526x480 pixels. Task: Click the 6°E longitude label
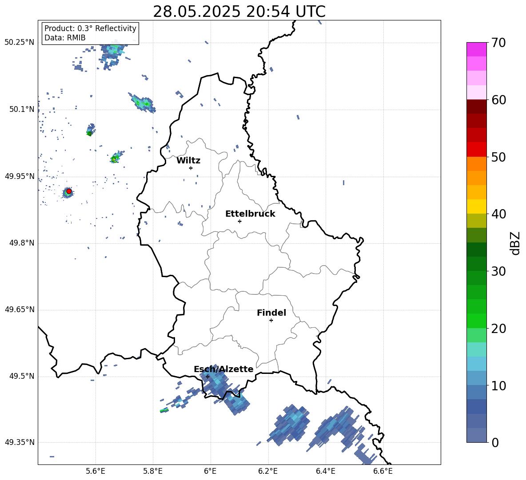(210, 471)
